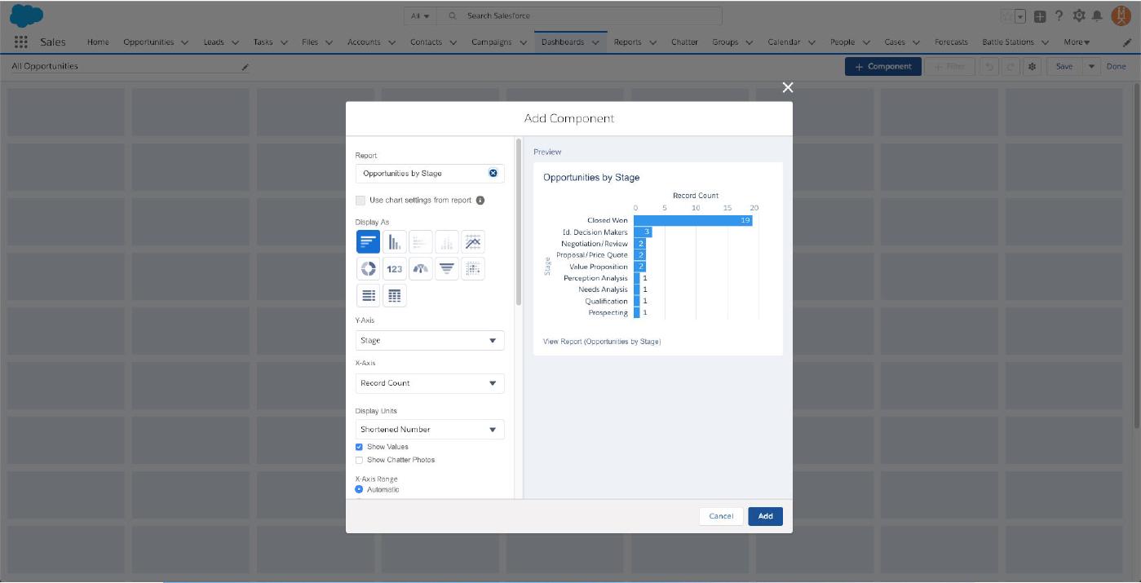The height and width of the screenshot is (583, 1141).
Task: Clear the selected Opportunities by Stage report
Action: 493,174
